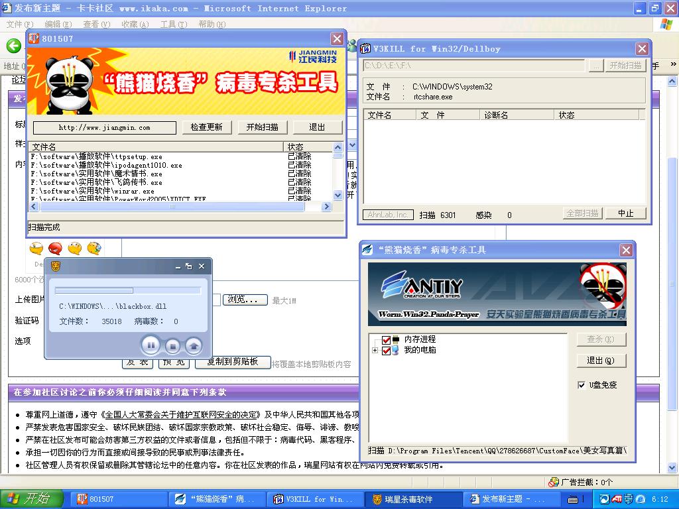The image size is (679, 509).
Task: Open the 工具(T) menu
Action: [x=174, y=25]
